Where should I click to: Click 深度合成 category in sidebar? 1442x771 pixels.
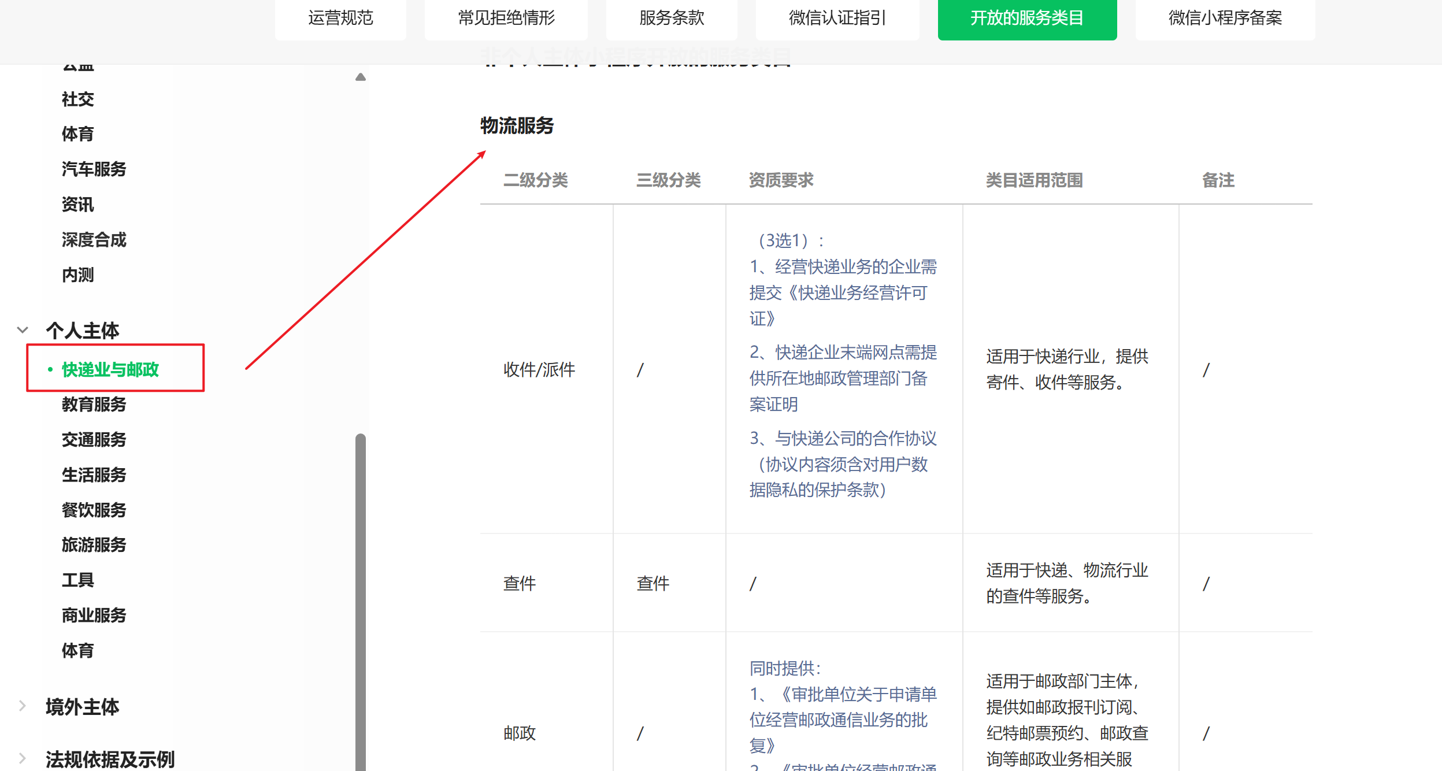(94, 239)
